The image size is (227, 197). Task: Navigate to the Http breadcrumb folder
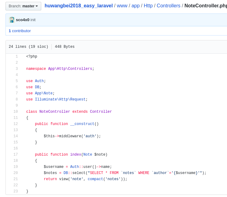148,6
